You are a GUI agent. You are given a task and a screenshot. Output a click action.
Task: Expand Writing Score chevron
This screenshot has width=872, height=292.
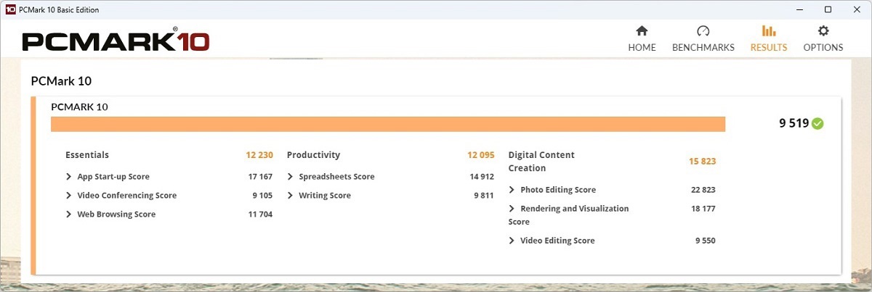click(291, 196)
